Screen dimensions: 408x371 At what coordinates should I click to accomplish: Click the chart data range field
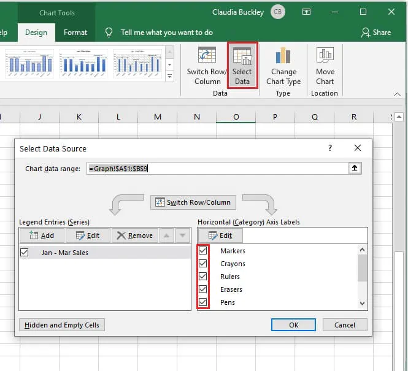pos(218,169)
